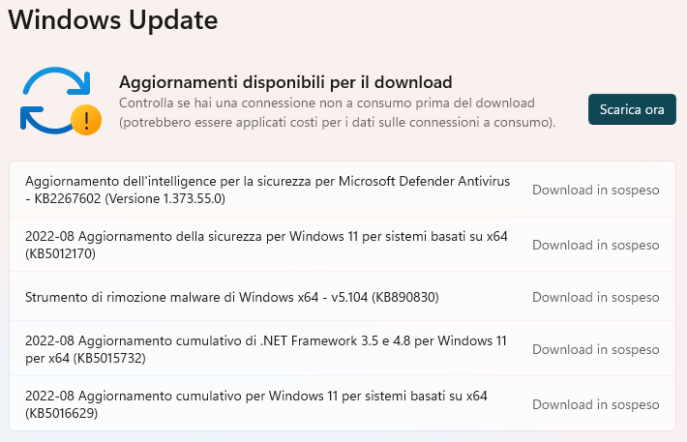
Task: Click the pending status of update KB5012170
Action: click(x=595, y=245)
